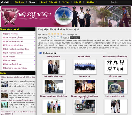Click the vận chuyển tiền và hàng hóa thumbnail
This screenshot has height=115, width=132.
85,106
